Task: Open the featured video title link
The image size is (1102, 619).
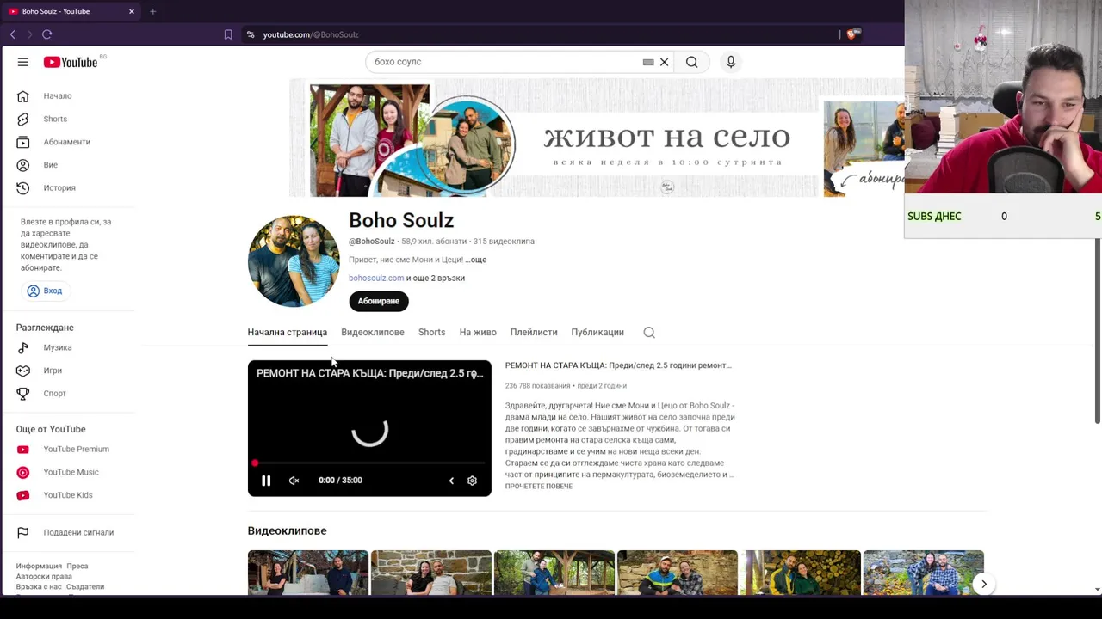Action: point(618,365)
